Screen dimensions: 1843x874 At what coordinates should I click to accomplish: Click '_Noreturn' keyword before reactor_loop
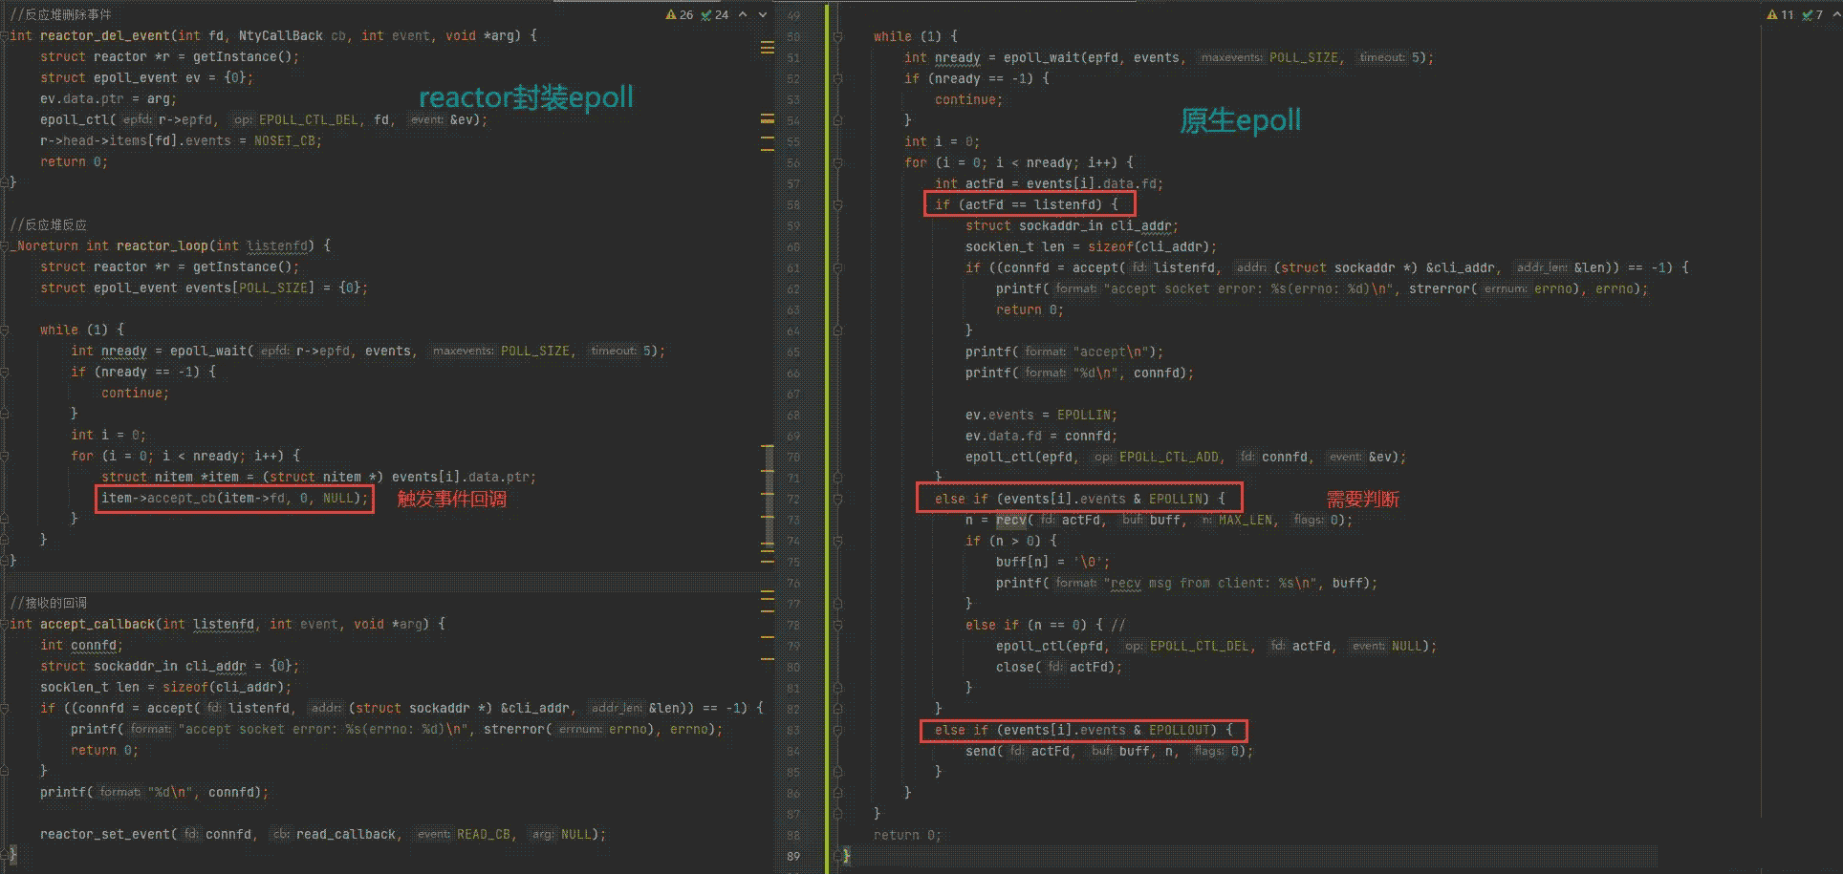click(x=44, y=245)
